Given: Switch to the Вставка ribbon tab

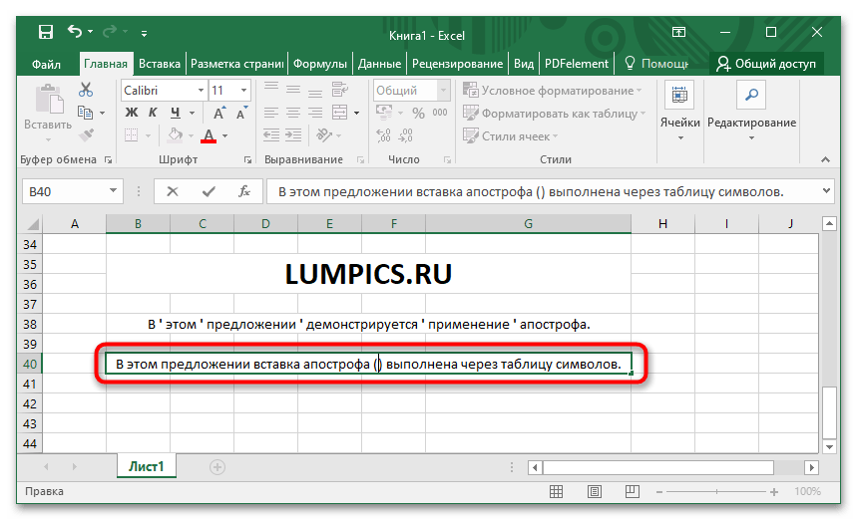Looking at the screenshot, I should coord(160,64).
